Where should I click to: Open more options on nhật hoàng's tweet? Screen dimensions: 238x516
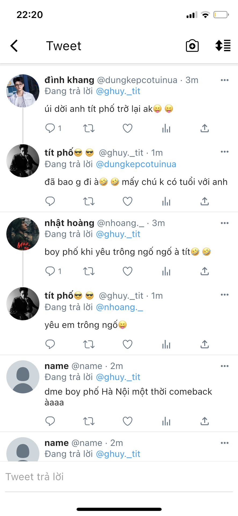pos(225,223)
